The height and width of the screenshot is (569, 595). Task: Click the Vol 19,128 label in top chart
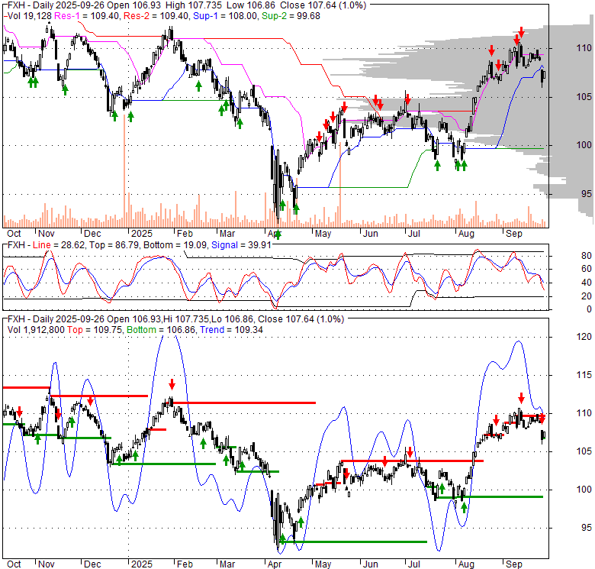(x=30, y=16)
